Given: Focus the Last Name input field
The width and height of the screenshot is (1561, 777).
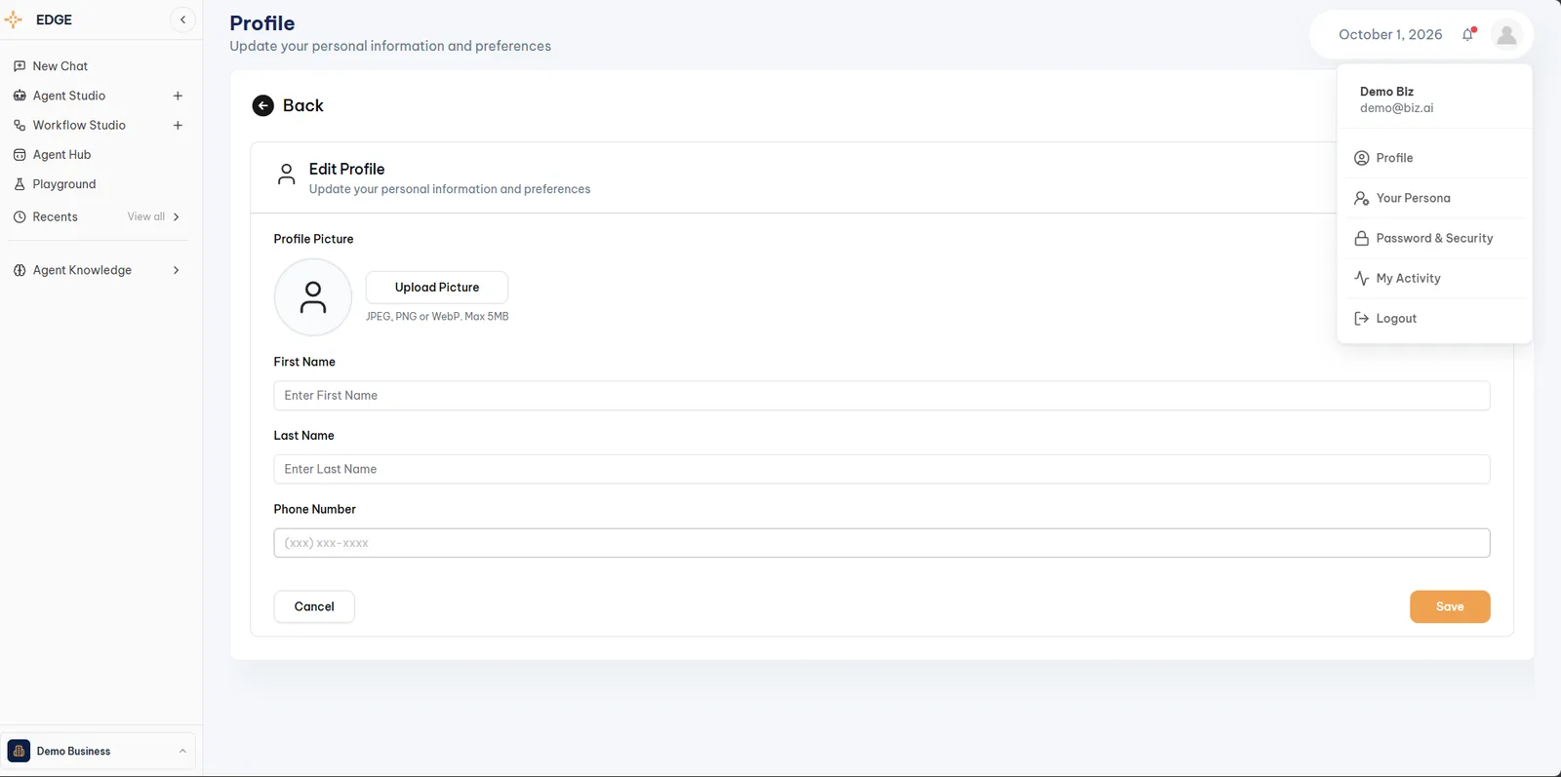Looking at the screenshot, I should (x=882, y=469).
